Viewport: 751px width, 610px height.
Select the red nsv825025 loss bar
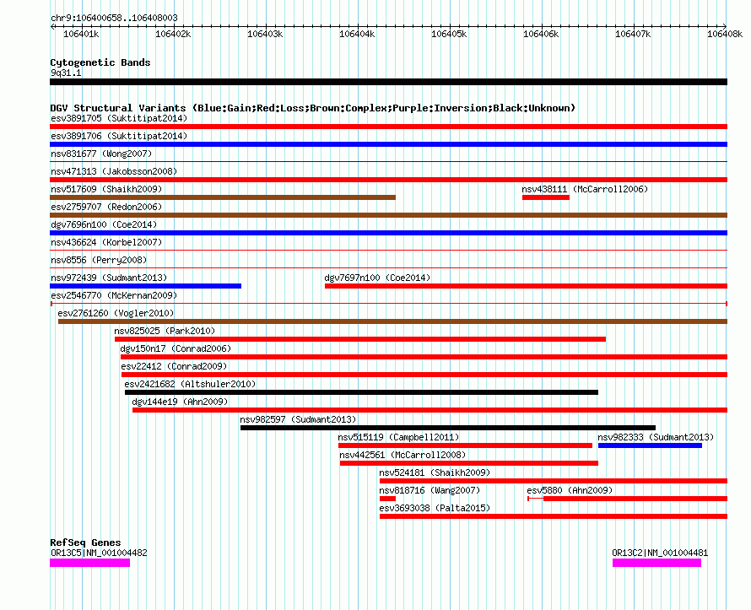tap(360, 339)
